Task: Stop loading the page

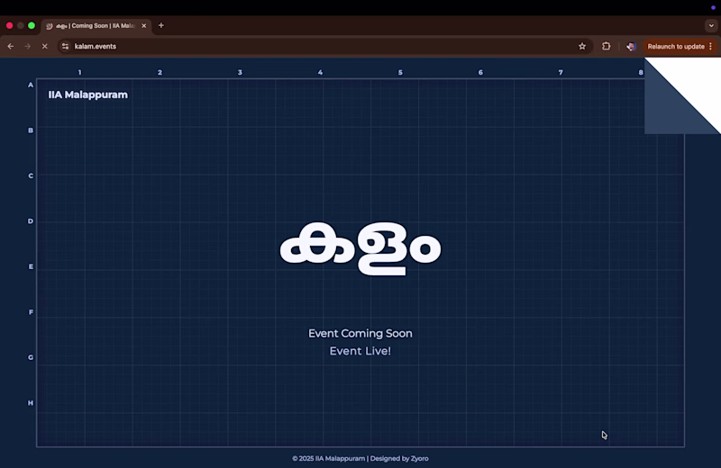Action: point(44,47)
